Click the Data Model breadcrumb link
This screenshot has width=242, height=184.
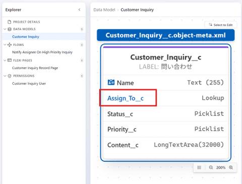pos(104,10)
